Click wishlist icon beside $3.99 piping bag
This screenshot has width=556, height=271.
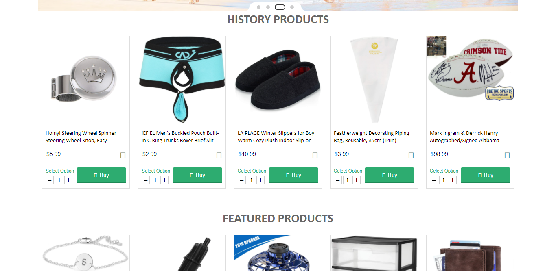(x=411, y=155)
